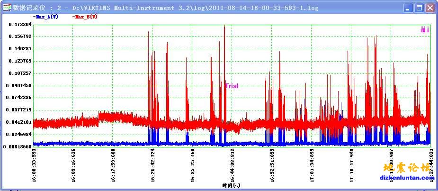Viewport: 438px width, 191px height.
Task: Click the data logger app icon in title bar
Action: (7, 8)
